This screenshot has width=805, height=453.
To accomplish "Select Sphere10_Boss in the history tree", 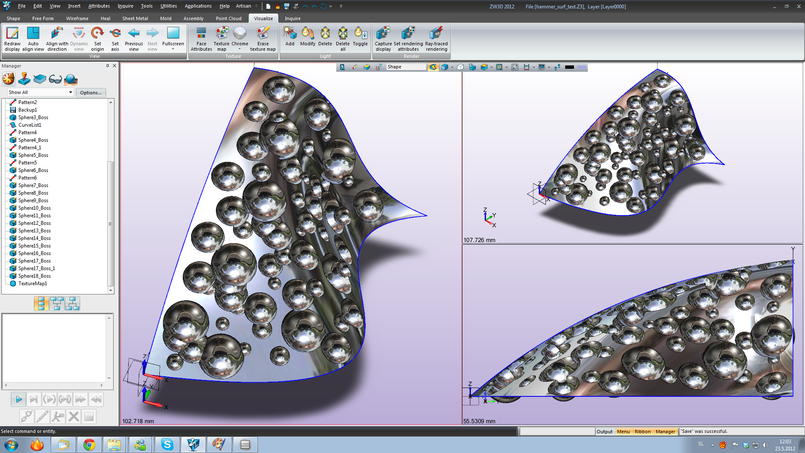I will pyautogui.click(x=34, y=208).
